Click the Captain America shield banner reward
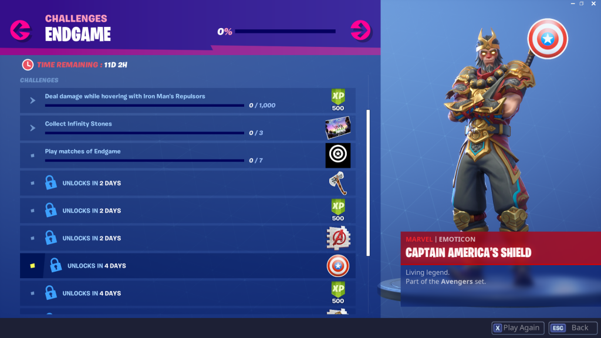The image size is (601, 338). [337, 155]
